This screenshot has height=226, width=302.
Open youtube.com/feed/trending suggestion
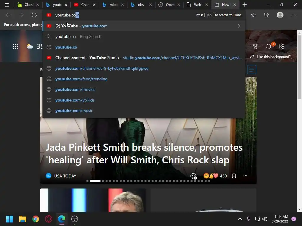(144, 79)
